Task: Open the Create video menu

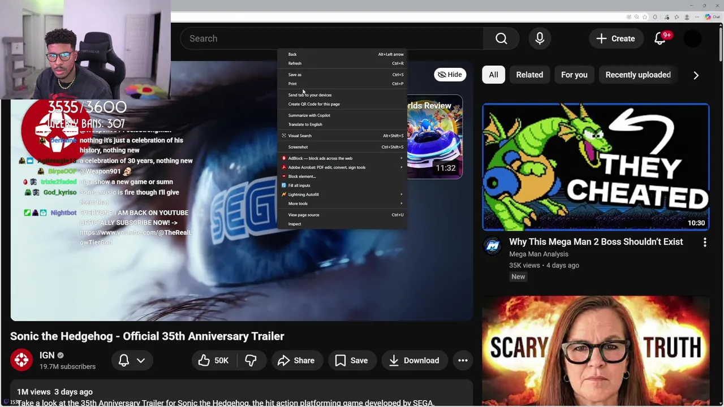Action: point(615,38)
